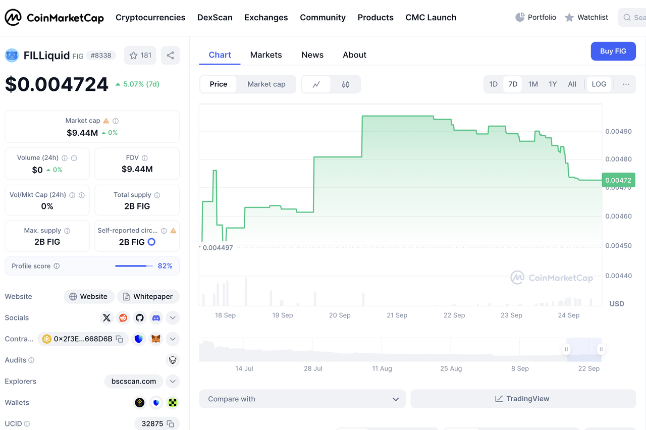Click the Max. supply info icon
The height and width of the screenshot is (430, 646).
pos(67,231)
